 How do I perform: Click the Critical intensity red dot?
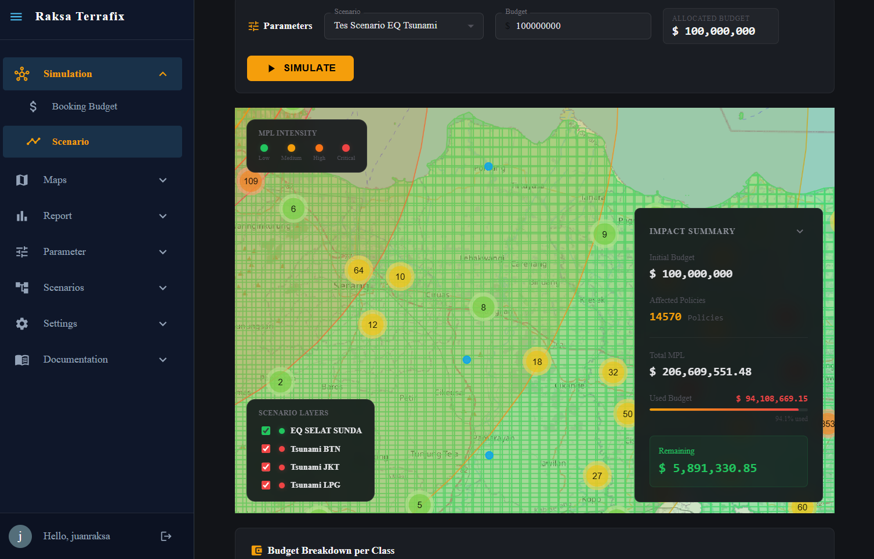click(346, 148)
